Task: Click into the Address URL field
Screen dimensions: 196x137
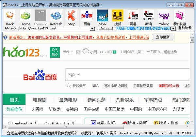Action: [x=55, y=29]
